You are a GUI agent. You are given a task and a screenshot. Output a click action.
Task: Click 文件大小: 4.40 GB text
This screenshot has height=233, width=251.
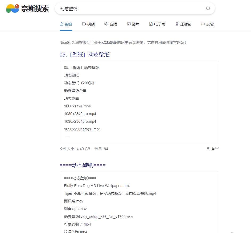75,149
